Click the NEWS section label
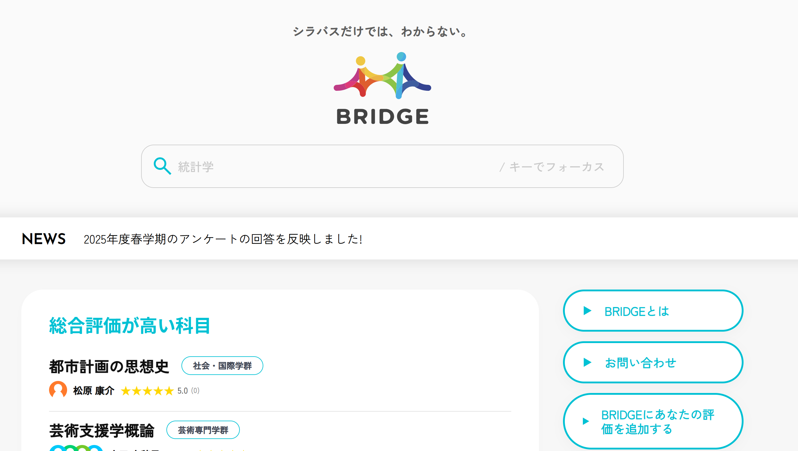This screenshot has width=798, height=451. click(43, 238)
